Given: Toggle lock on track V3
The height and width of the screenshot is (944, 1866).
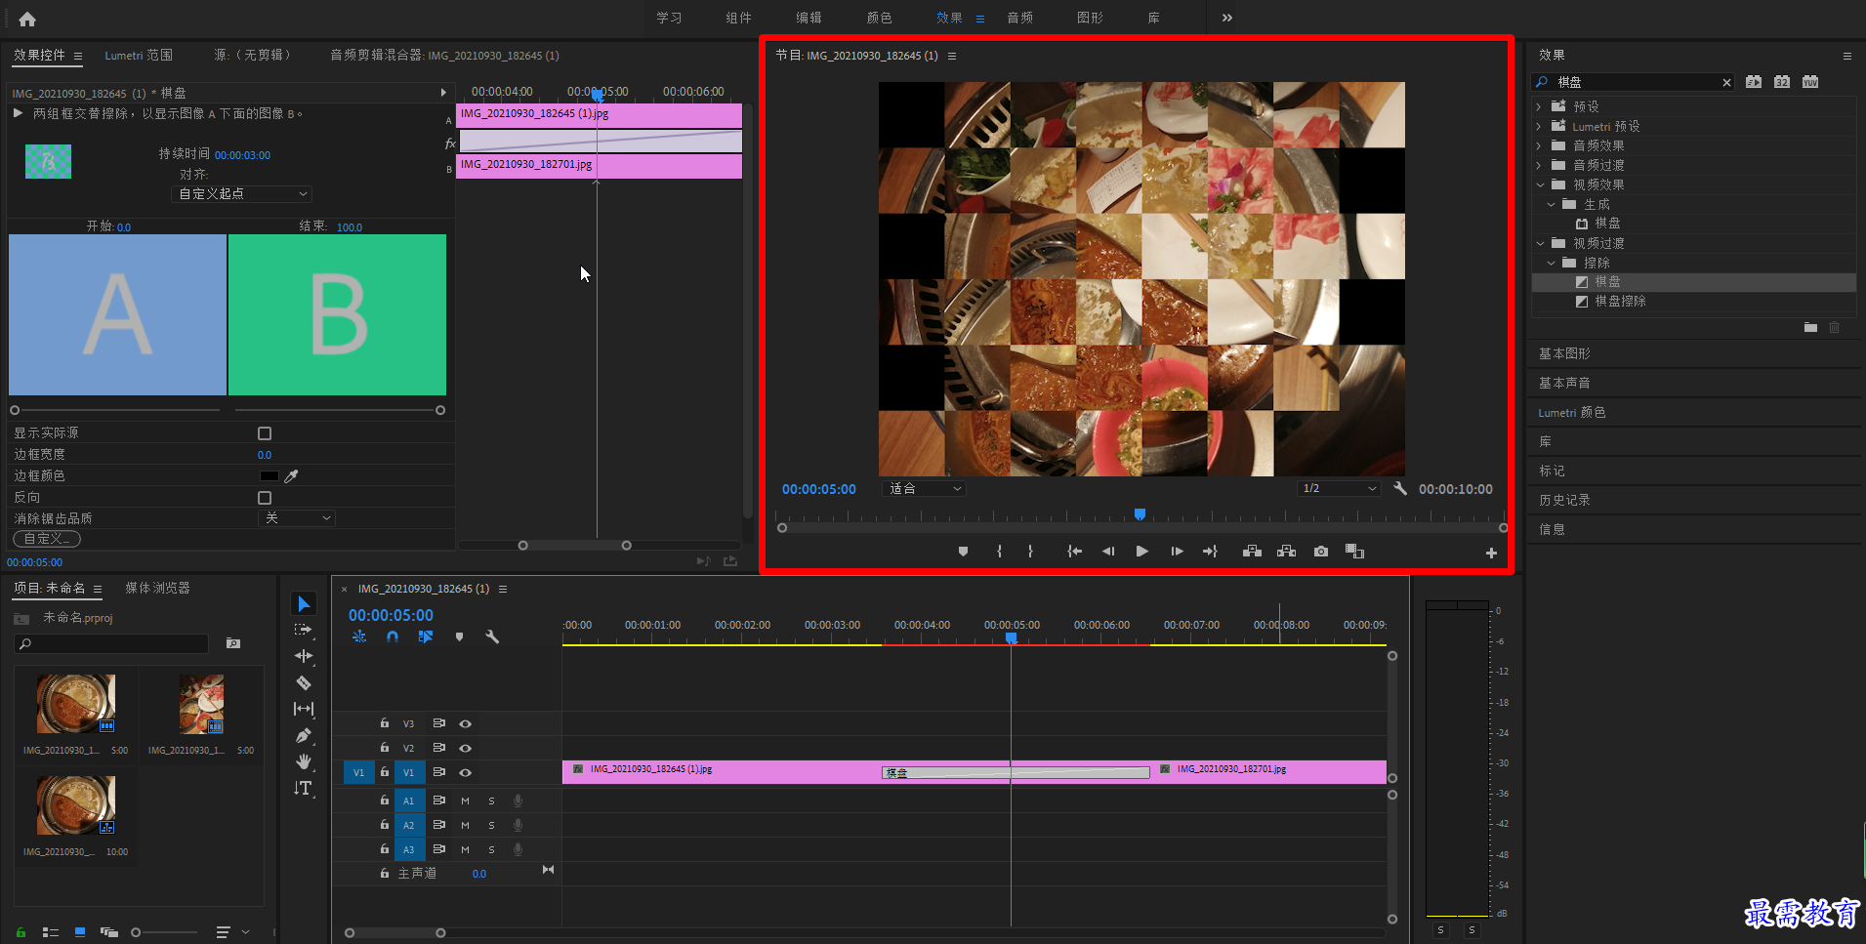Looking at the screenshot, I should (385, 723).
